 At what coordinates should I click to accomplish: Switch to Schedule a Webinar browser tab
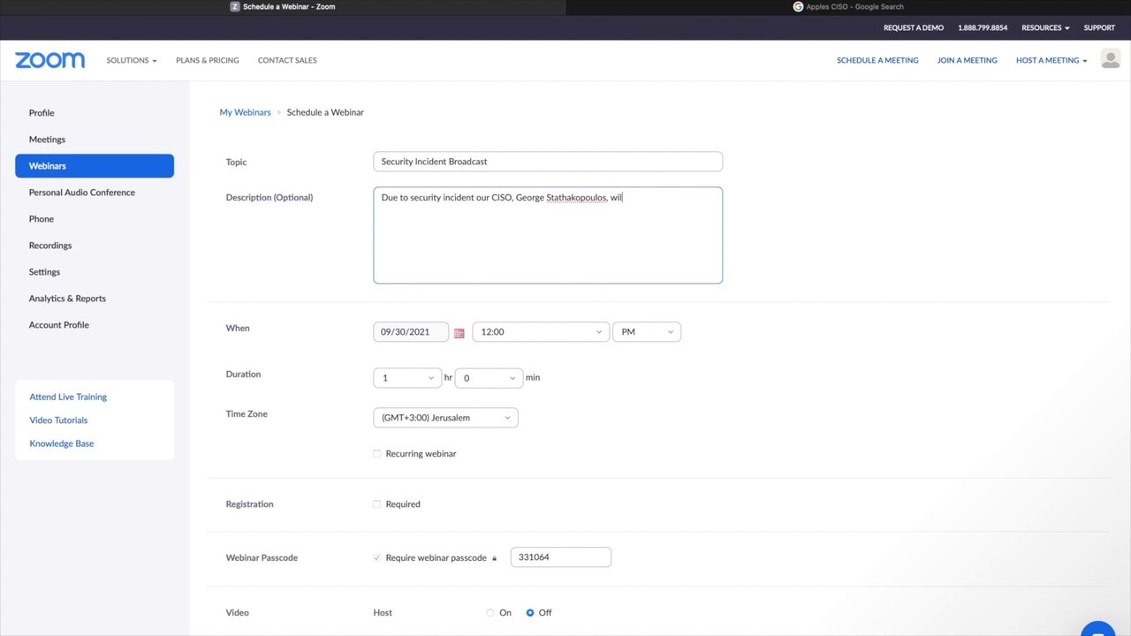[x=283, y=7]
